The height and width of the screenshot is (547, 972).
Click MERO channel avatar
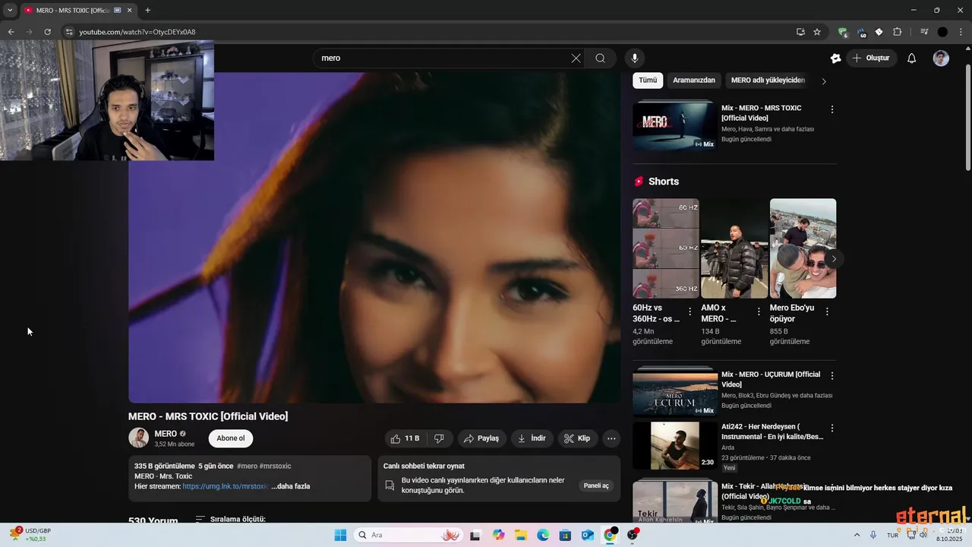pyautogui.click(x=138, y=438)
